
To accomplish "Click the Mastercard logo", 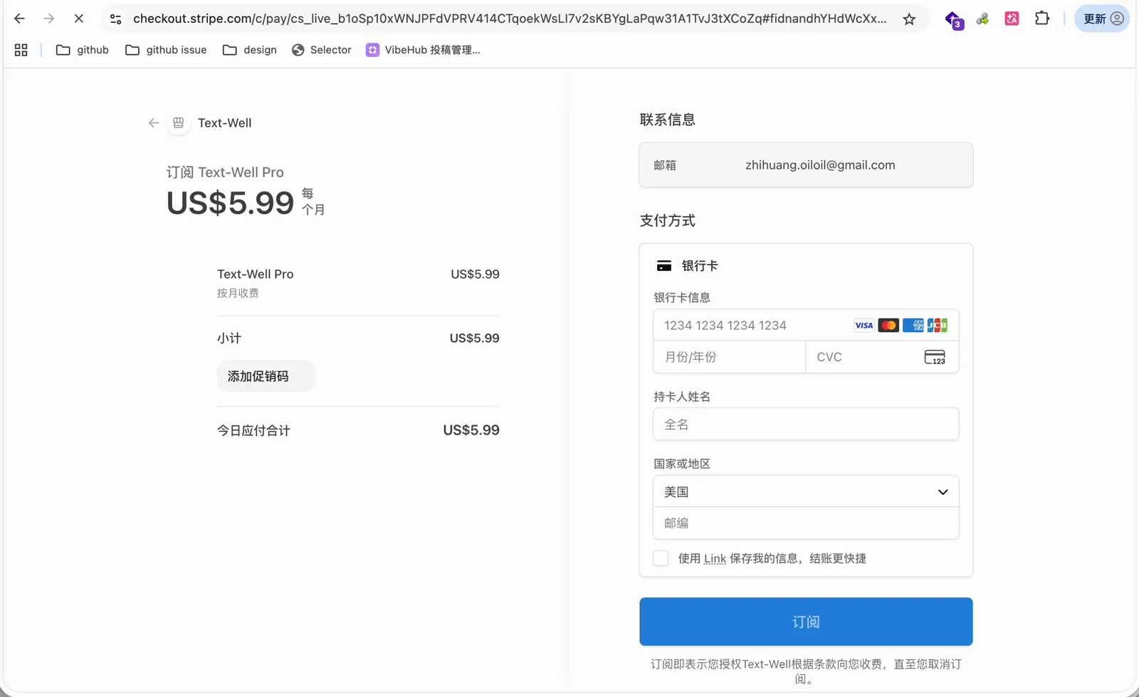I will 888,325.
